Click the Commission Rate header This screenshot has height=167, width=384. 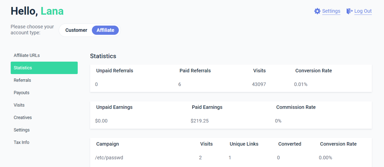[x=296, y=107]
